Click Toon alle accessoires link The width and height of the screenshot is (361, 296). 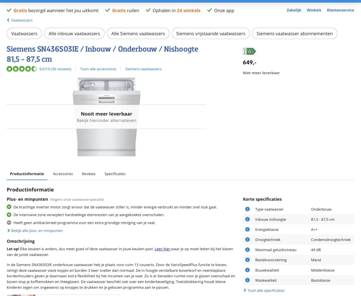(x=98, y=69)
